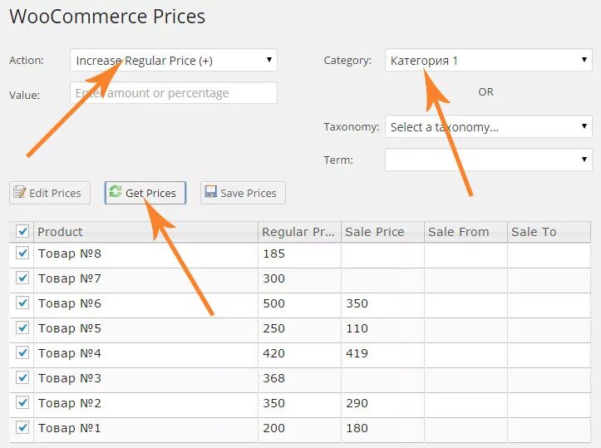
Task: Click the Edit Prices pencil icon
Action: click(x=20, y=192)
